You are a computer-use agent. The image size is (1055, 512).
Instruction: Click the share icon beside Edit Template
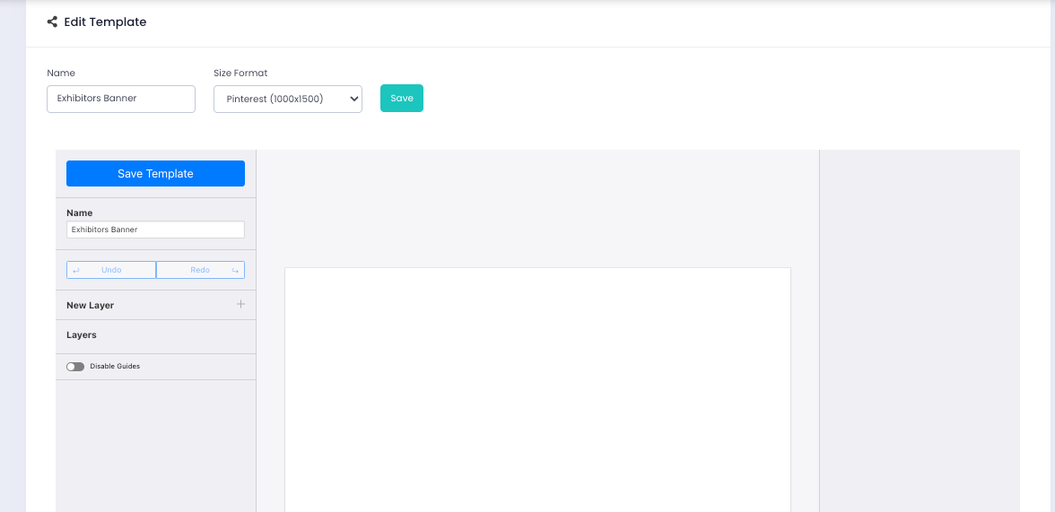tap(52, 22)
